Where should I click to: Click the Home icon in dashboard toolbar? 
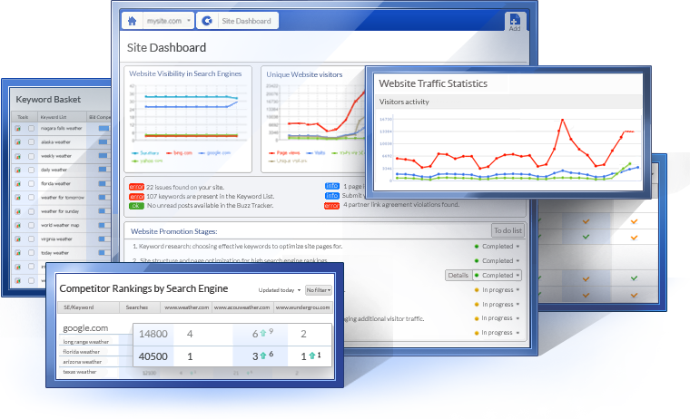(133, 20)
